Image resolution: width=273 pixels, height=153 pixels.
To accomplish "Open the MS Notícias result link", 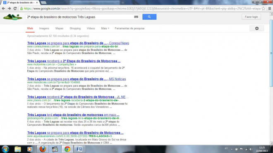I will pyautogui.click(x=77, y=79).
